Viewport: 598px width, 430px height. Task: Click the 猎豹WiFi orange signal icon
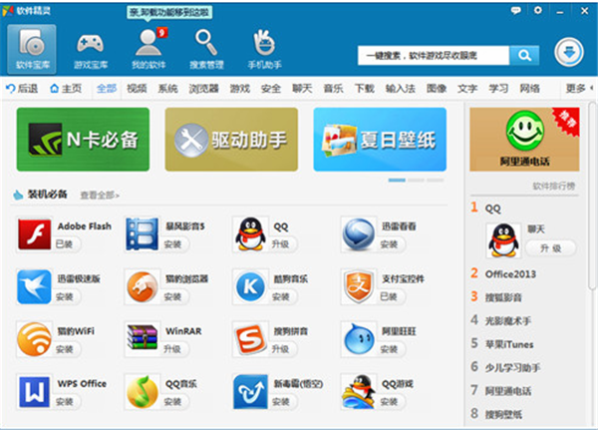pos(34,339)
